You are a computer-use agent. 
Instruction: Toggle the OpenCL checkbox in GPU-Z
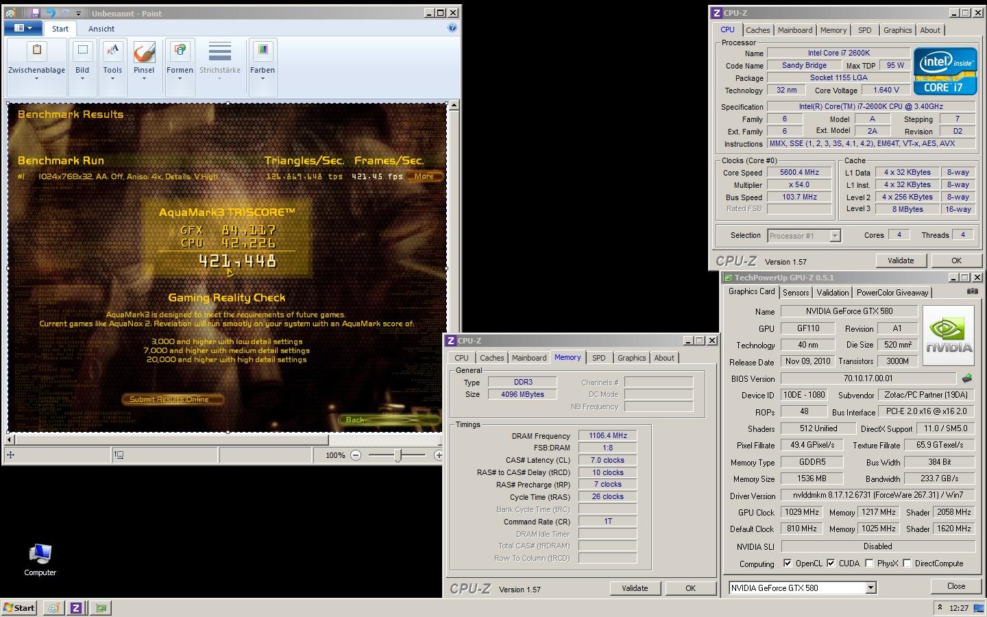(788, 564)
